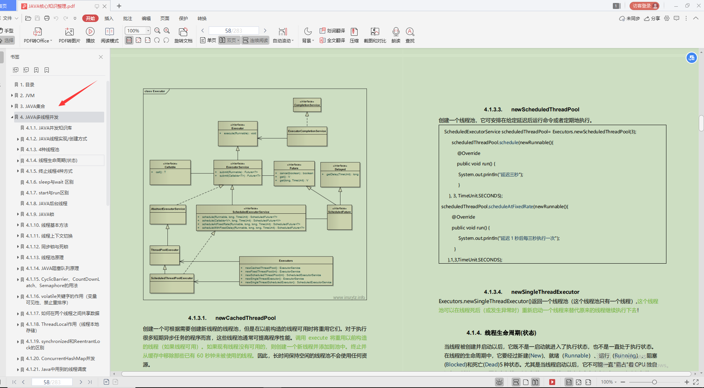Click the blue floating assistant icon
704x388 pixels.
coord(692,58)
